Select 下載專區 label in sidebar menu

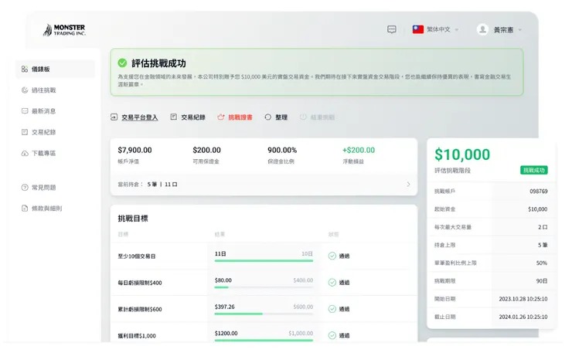[43, 153]
